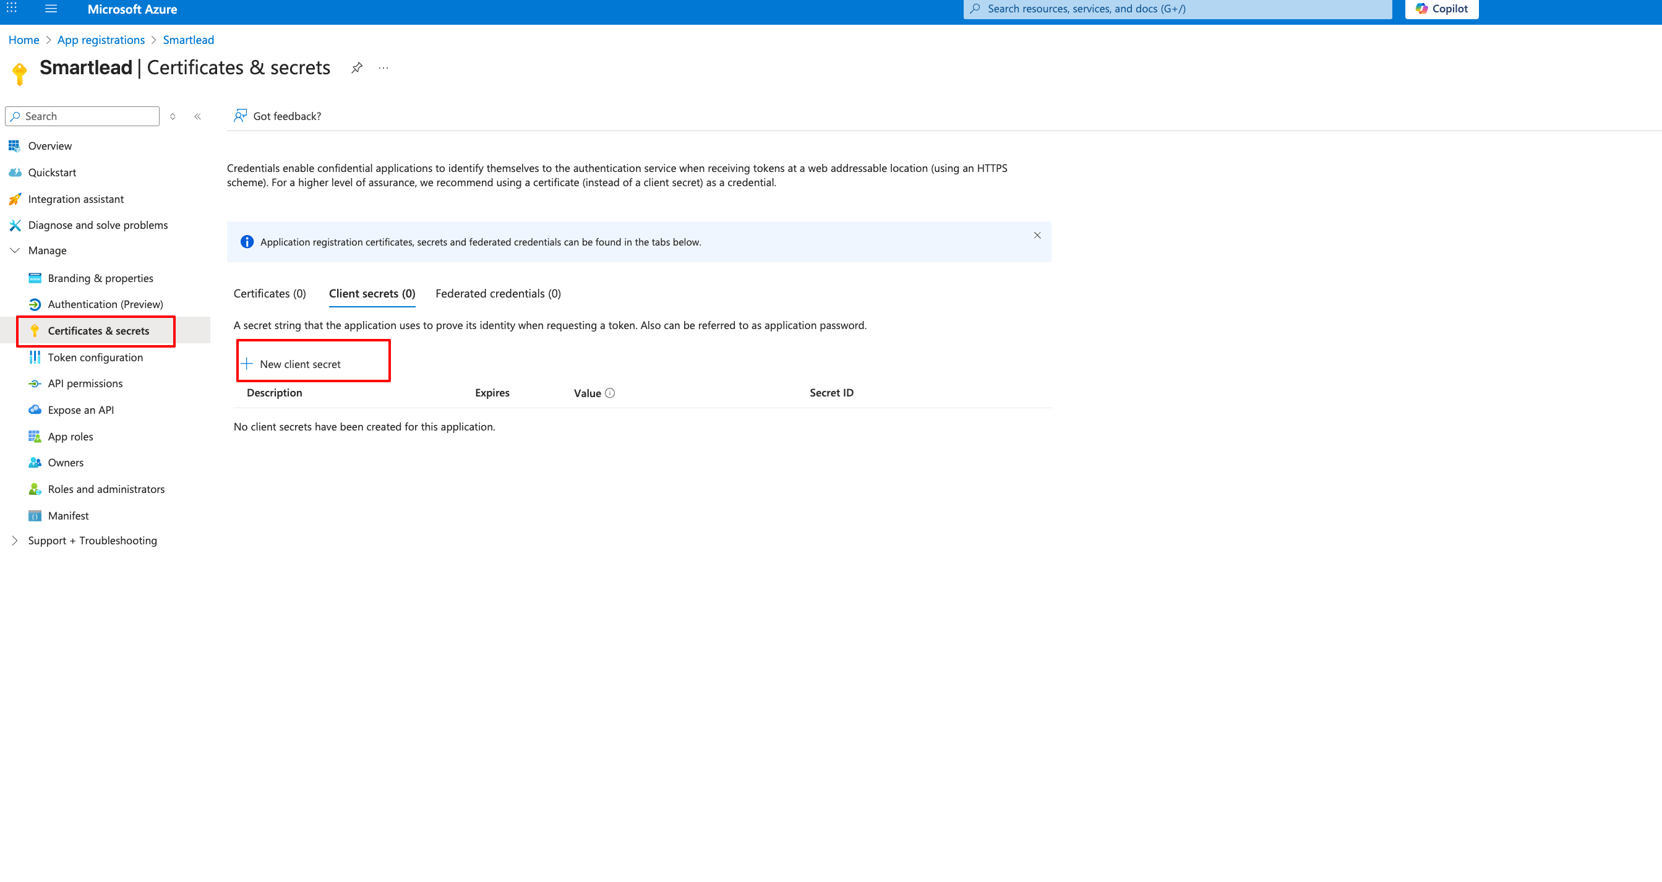The height and width of the screenshot is (882, 1662).
Task: Open the Overview menu item
Action: pos(49,146)
